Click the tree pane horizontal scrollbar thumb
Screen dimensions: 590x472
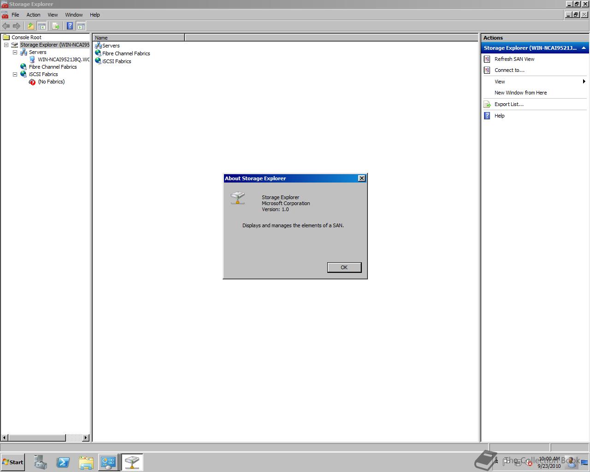pyautogui.click(x=37, y=437)
